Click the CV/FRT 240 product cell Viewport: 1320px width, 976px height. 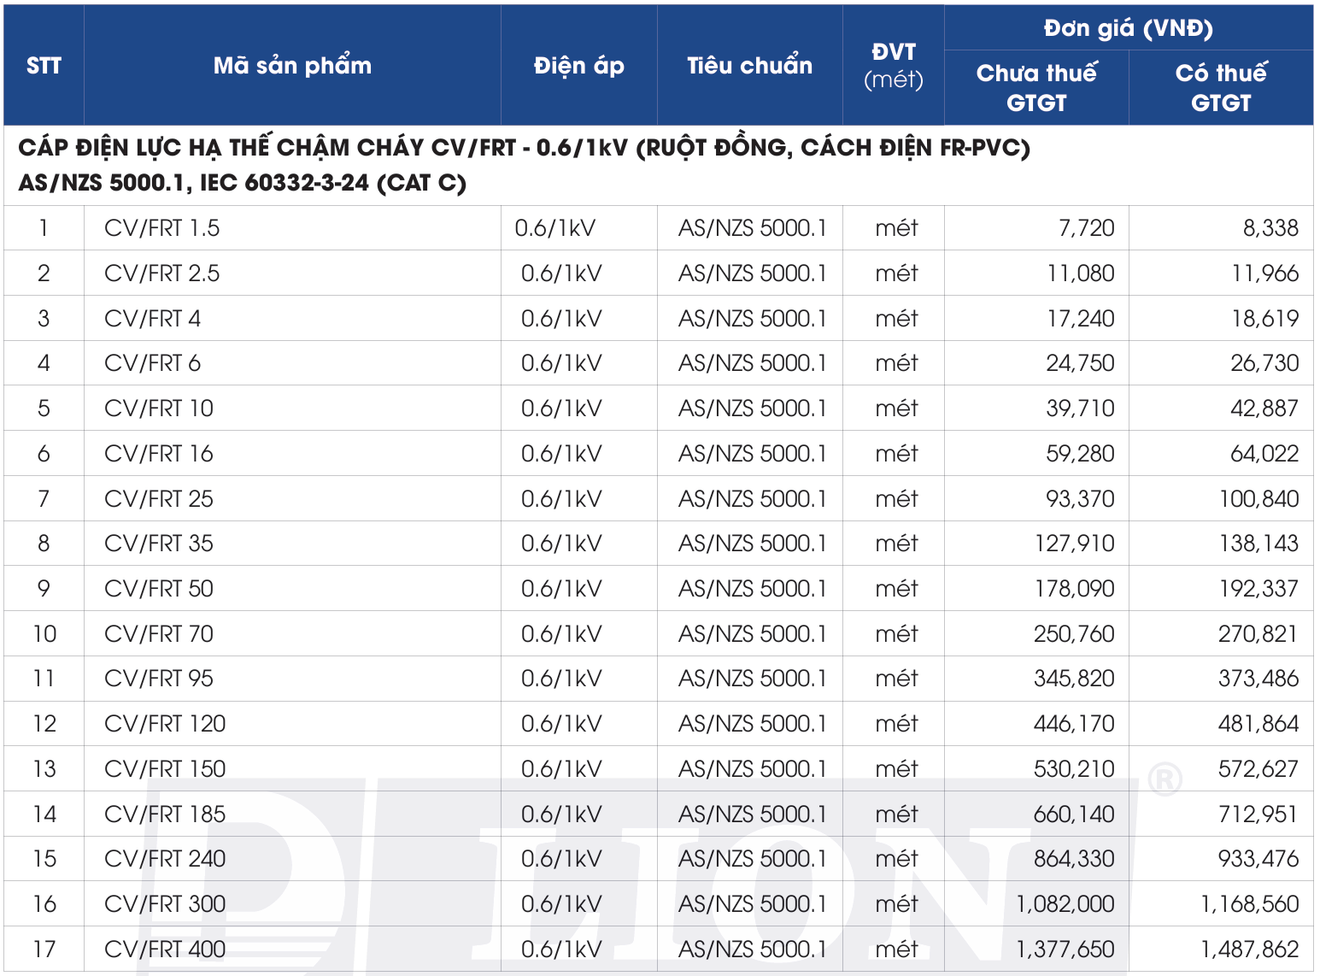[x=165, y=859]
